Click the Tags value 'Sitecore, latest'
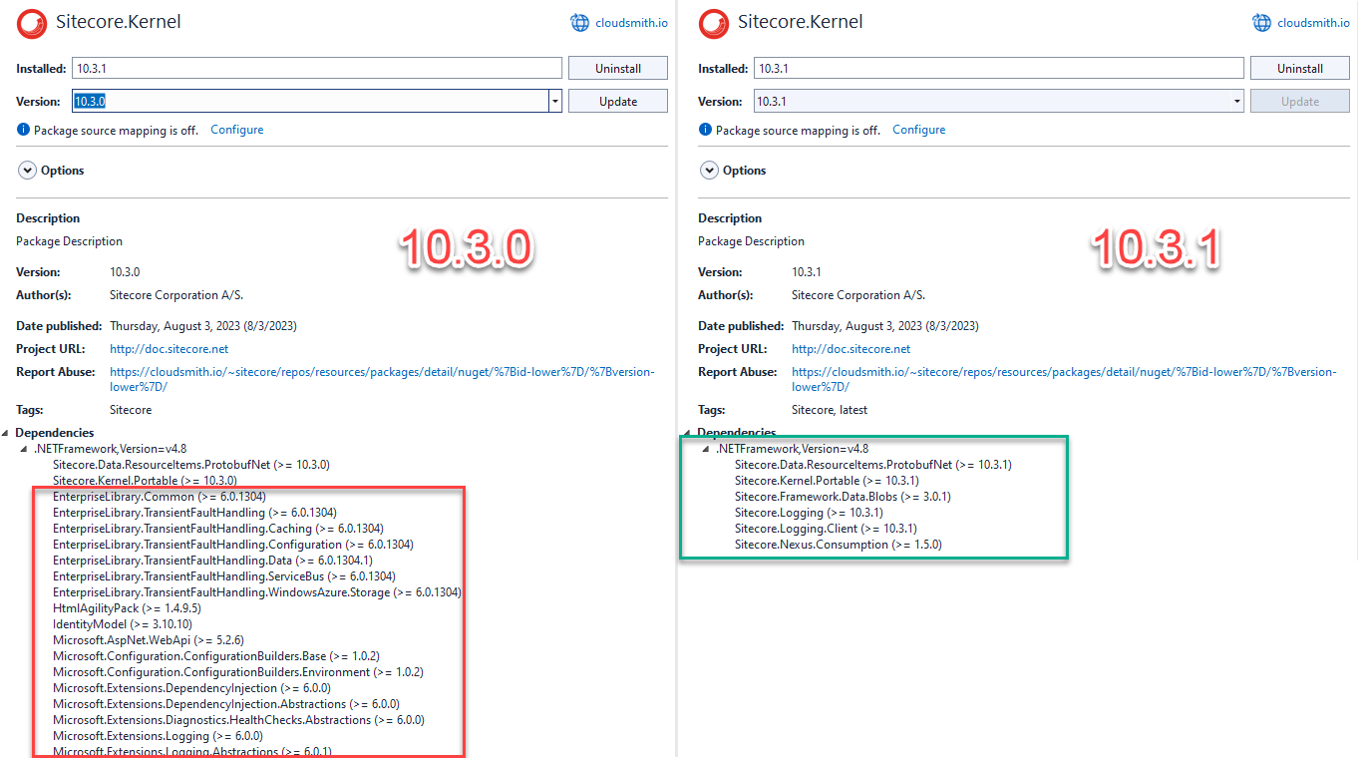The width and height of the screenshot is (1358, 758). (x=830, y=410)
